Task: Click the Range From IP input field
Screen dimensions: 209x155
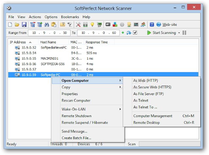Action: point(49,33)
